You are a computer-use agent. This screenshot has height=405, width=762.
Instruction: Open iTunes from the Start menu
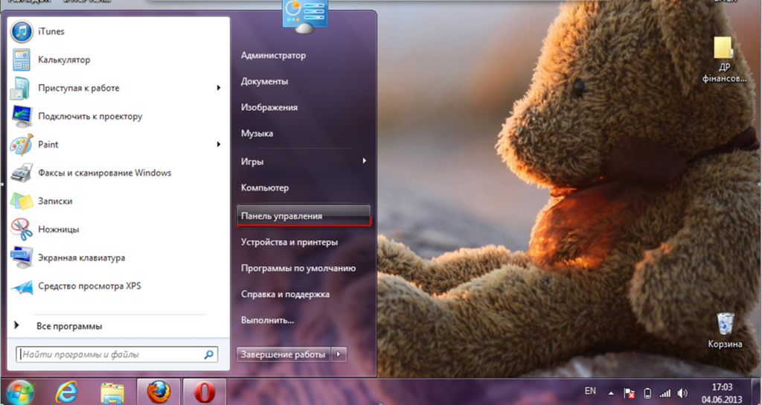point(51,31)
